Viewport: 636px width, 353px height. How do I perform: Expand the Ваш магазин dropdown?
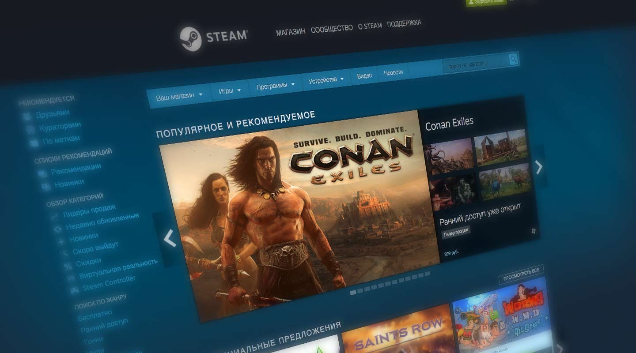pos(180,95)
